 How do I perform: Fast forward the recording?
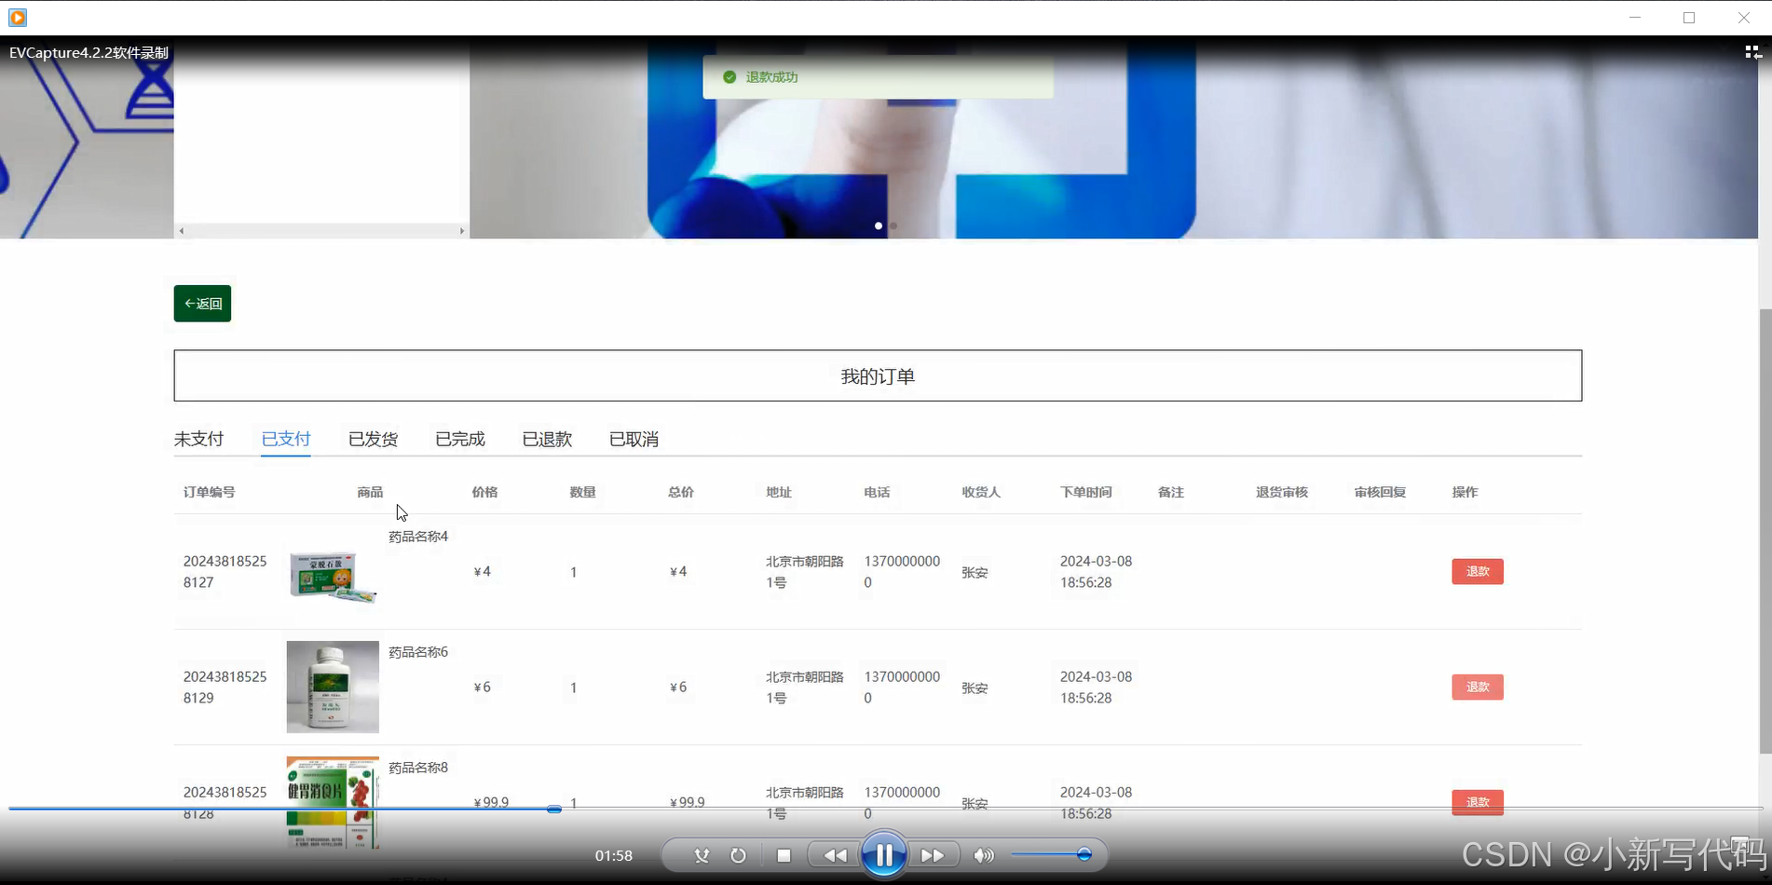(x=932, y=855)
